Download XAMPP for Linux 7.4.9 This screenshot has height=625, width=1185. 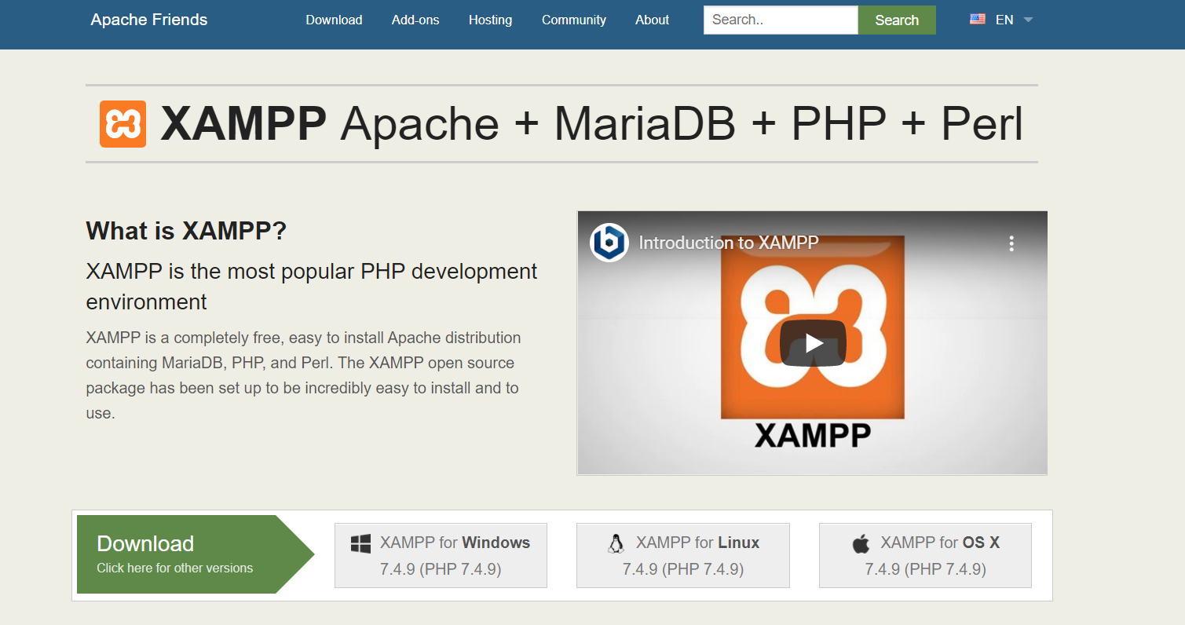point(682,555)
